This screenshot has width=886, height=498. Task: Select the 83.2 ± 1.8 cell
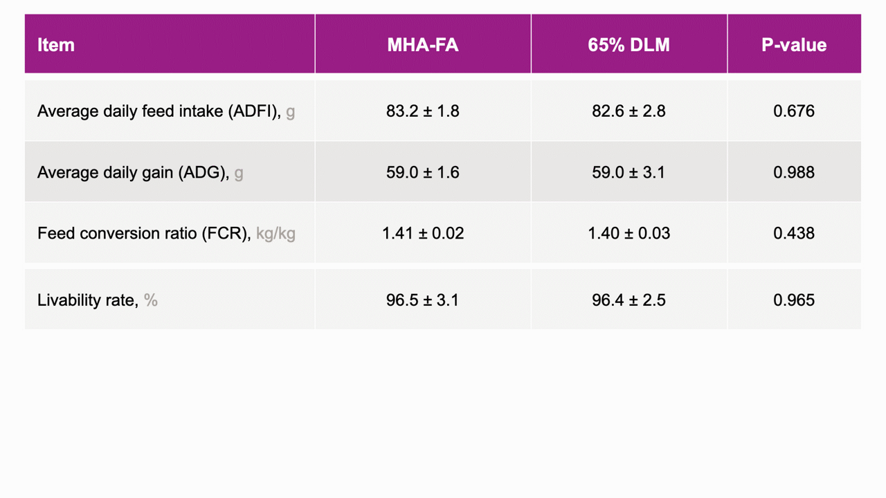[x=423, y=111]
